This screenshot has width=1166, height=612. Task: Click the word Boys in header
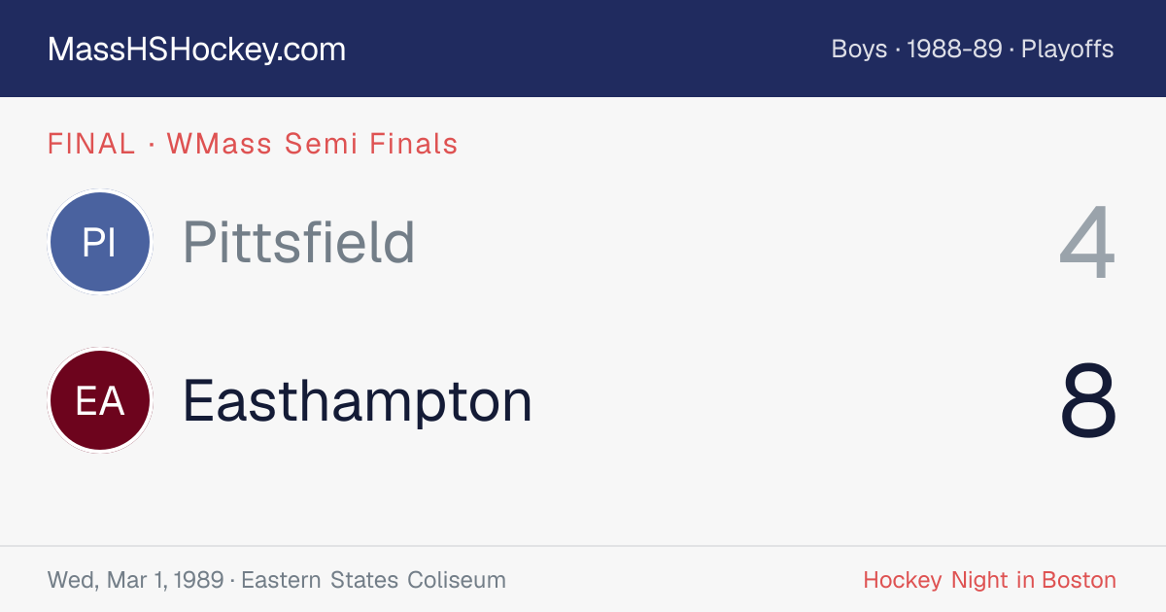coord(859,49)
